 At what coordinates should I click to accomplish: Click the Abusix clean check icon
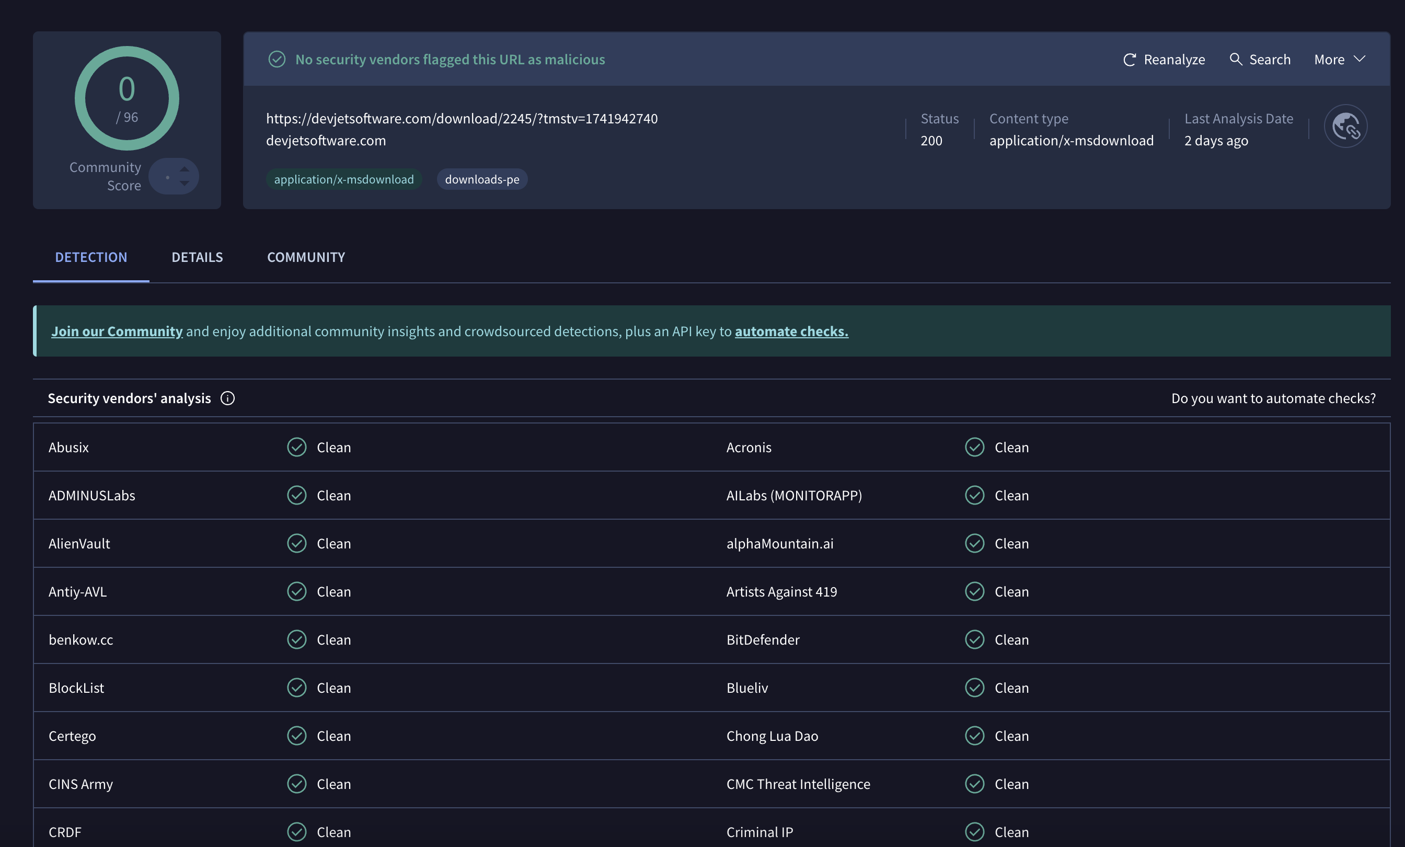(296, 447)
